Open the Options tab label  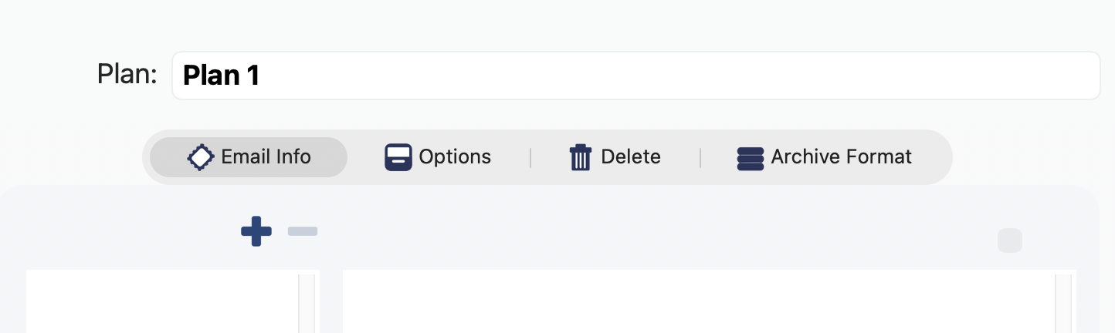pyautogui.click(x=455, y=157)
